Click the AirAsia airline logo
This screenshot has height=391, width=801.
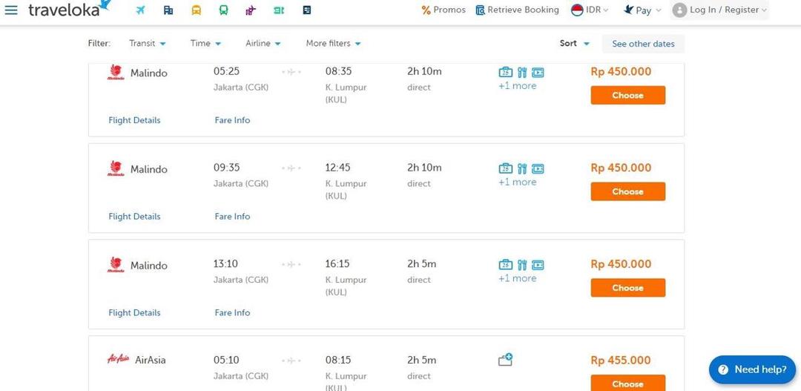(x=118, y=359)
